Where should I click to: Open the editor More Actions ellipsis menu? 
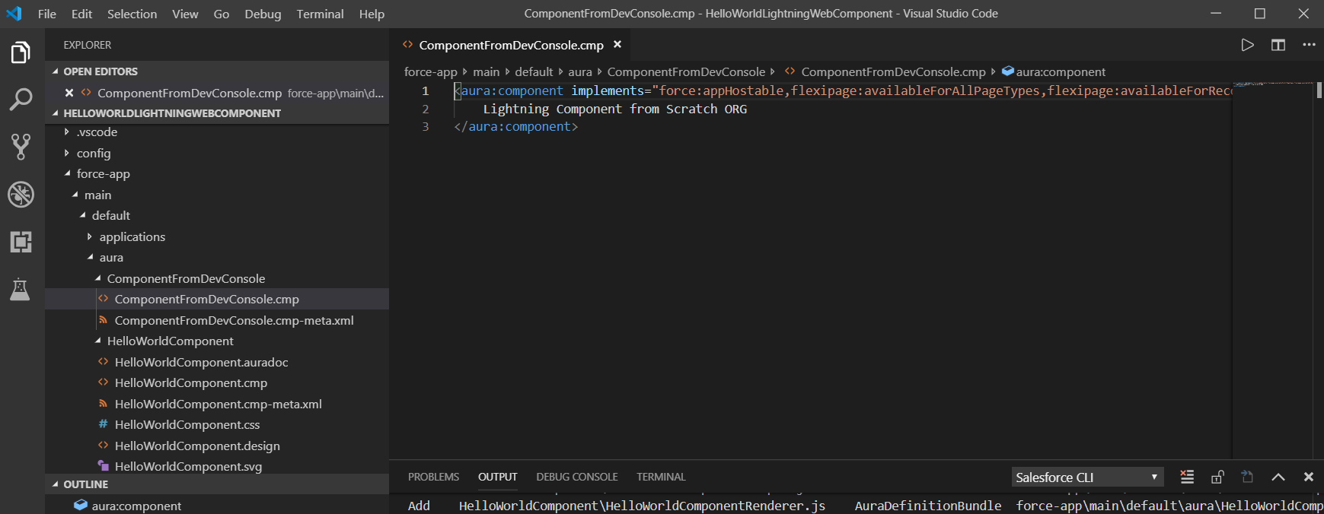[1309, 45]
